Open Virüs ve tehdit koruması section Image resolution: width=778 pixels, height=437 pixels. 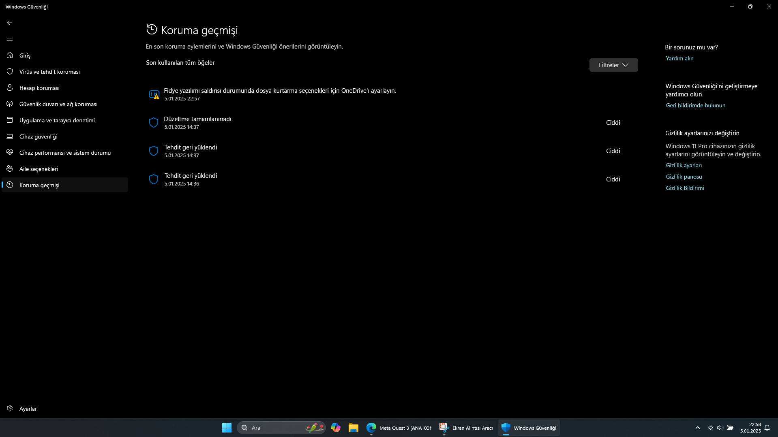click(49, 72)
